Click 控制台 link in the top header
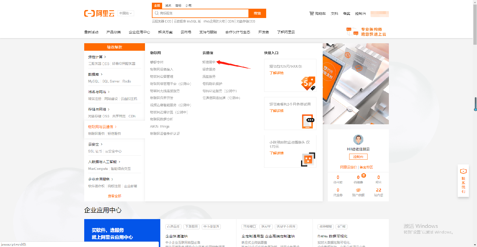Image resolution: width=477 pixels, height=247 pixels. coord(360,14)
